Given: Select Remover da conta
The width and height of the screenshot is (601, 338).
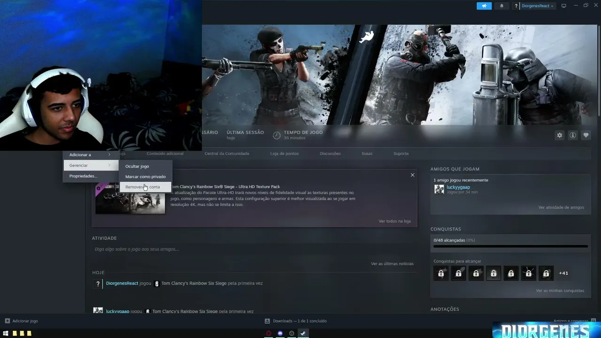Looking at the screenshot, I should (x=146, y=187).
